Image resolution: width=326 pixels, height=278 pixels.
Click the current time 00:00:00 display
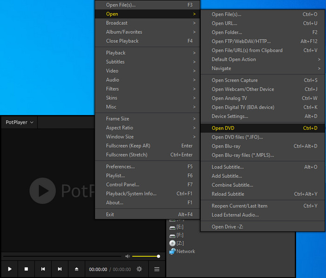[x=98, y=270]
